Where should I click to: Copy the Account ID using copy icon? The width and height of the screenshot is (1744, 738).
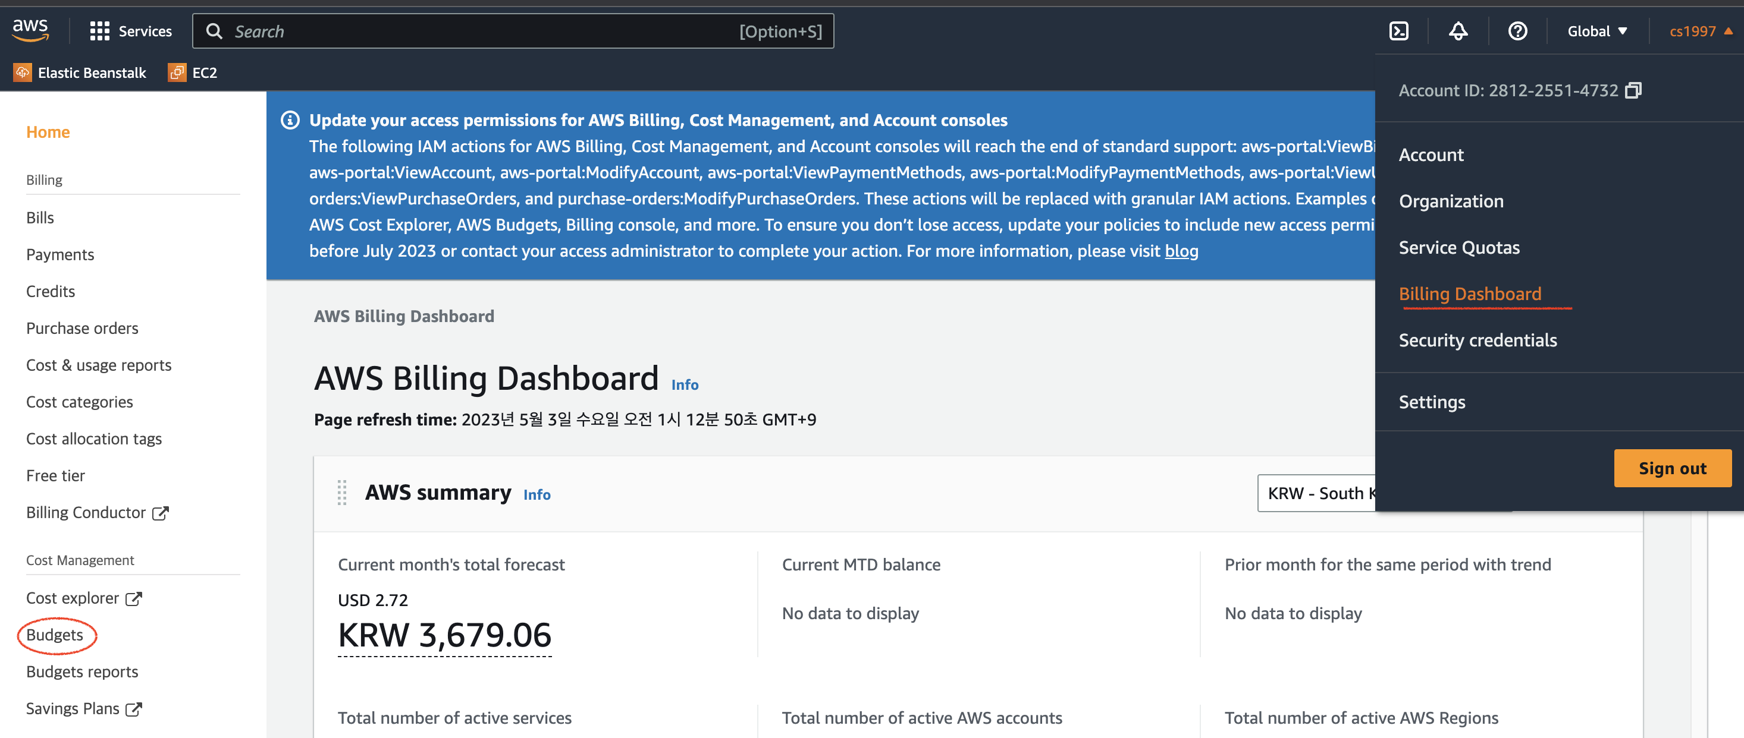(x=1633, y=90)
